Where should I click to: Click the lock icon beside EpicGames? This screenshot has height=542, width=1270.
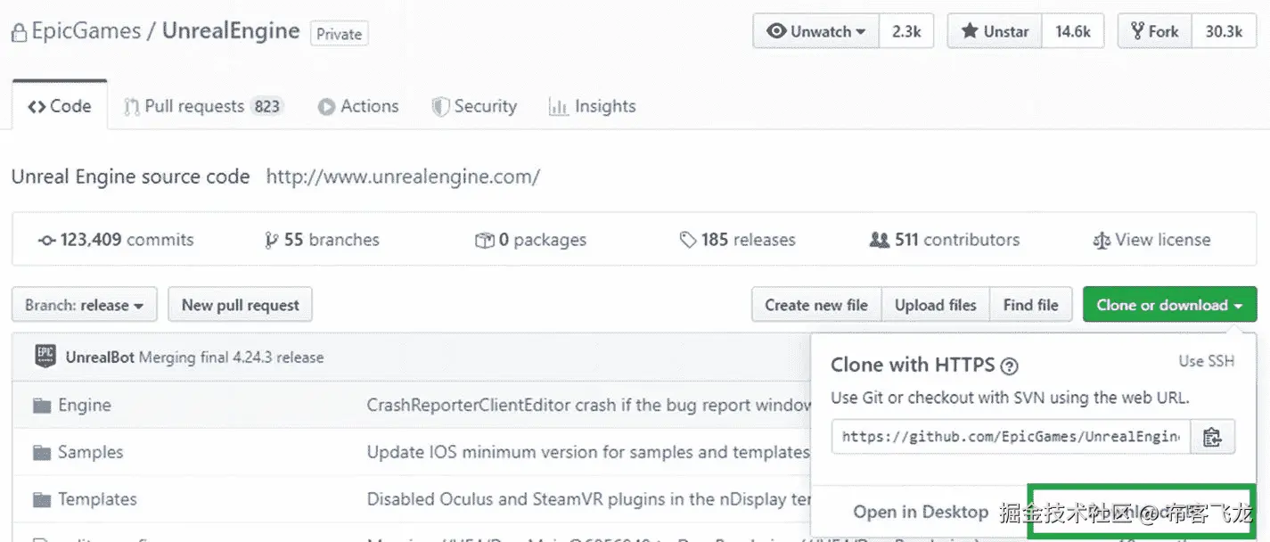(x=19, y=33)
